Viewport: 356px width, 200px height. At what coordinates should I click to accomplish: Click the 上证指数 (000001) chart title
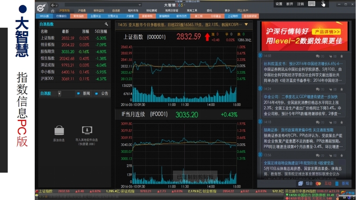pyautogui.click(x=144, y=37)
